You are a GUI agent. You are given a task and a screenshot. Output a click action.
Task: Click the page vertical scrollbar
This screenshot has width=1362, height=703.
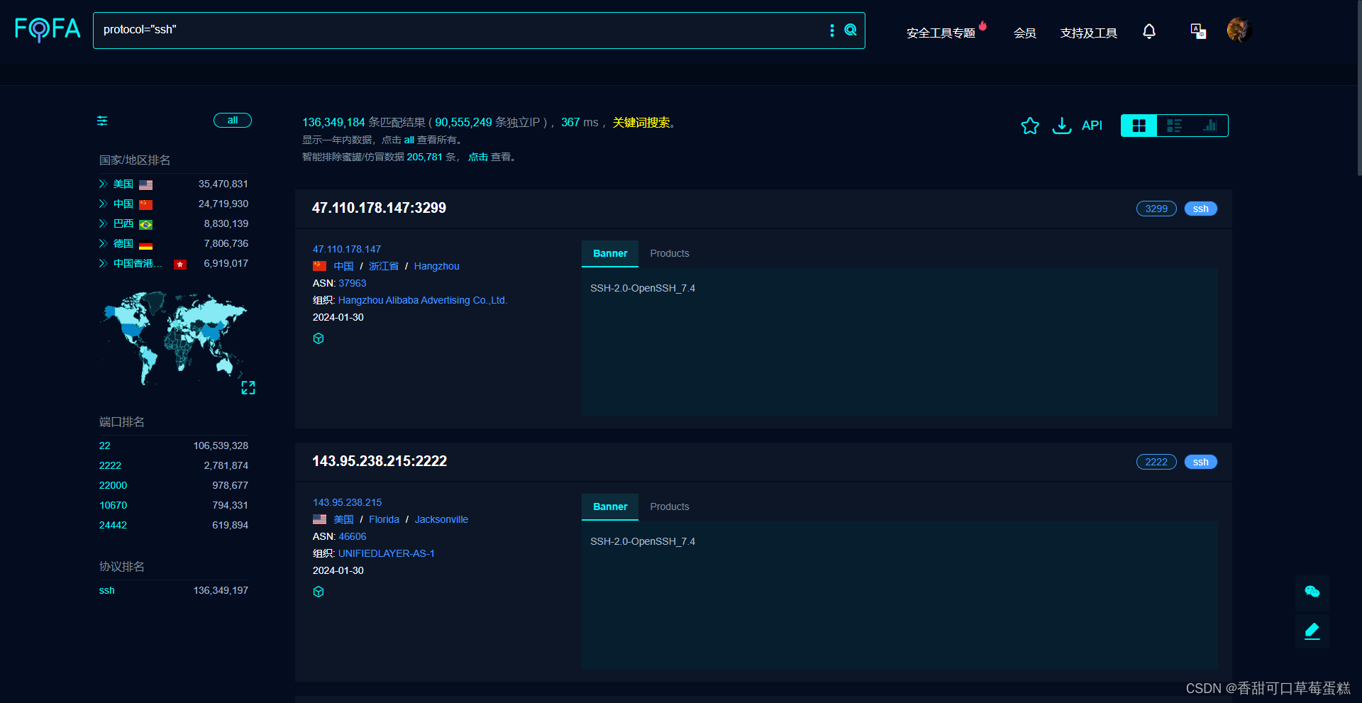(1358, 88)
